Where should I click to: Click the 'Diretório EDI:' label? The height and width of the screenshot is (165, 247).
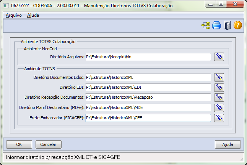72,87
